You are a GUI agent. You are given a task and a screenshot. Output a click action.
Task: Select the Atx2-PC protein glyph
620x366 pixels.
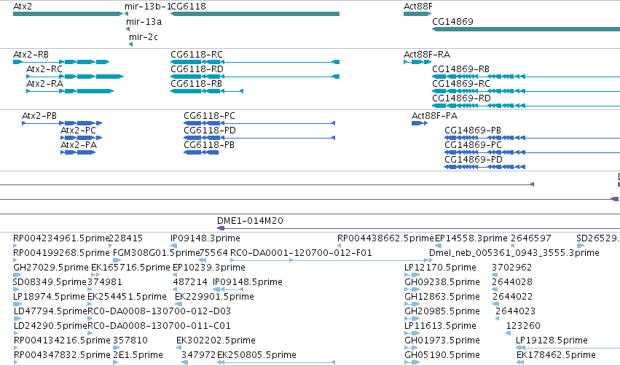81,138
